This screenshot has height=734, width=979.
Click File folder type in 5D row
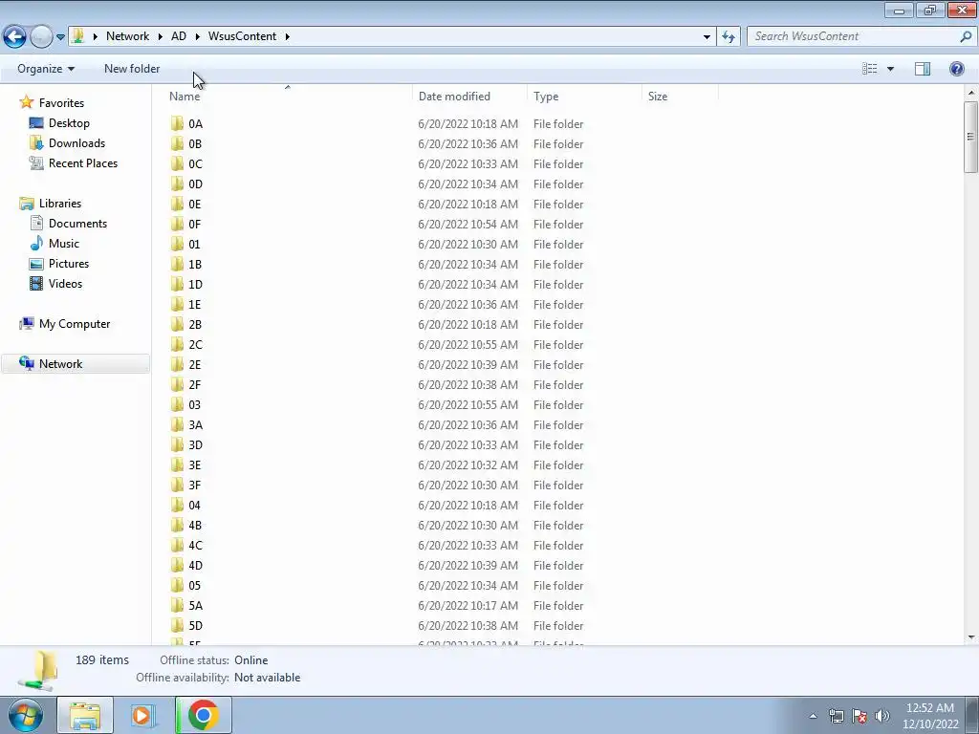[558, 625]
